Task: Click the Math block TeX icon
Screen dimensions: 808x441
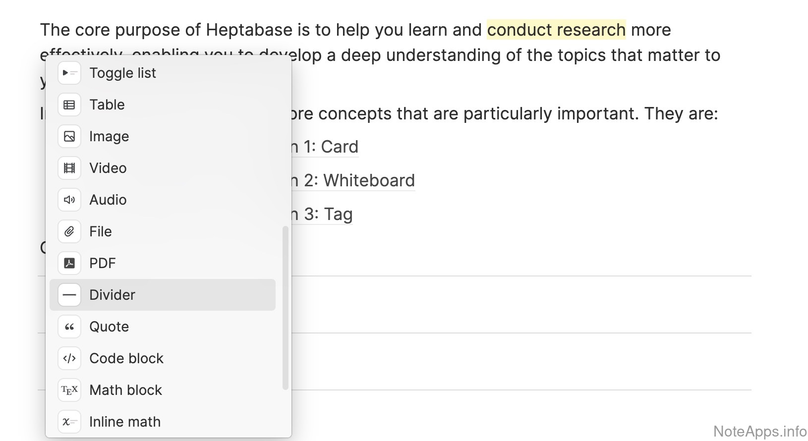Action: pyautogui.click(x=69, y=390)
